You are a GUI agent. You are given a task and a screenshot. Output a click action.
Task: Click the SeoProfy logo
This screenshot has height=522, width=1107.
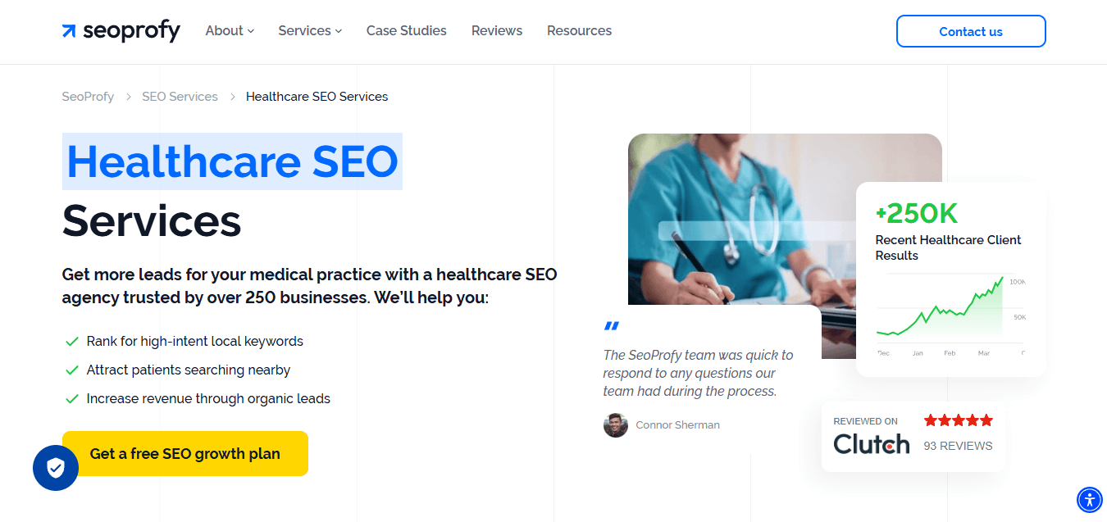[120, 31]
